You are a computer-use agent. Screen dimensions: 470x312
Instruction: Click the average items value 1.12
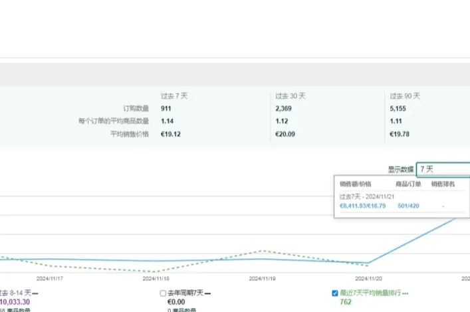[x=282, y=121]
